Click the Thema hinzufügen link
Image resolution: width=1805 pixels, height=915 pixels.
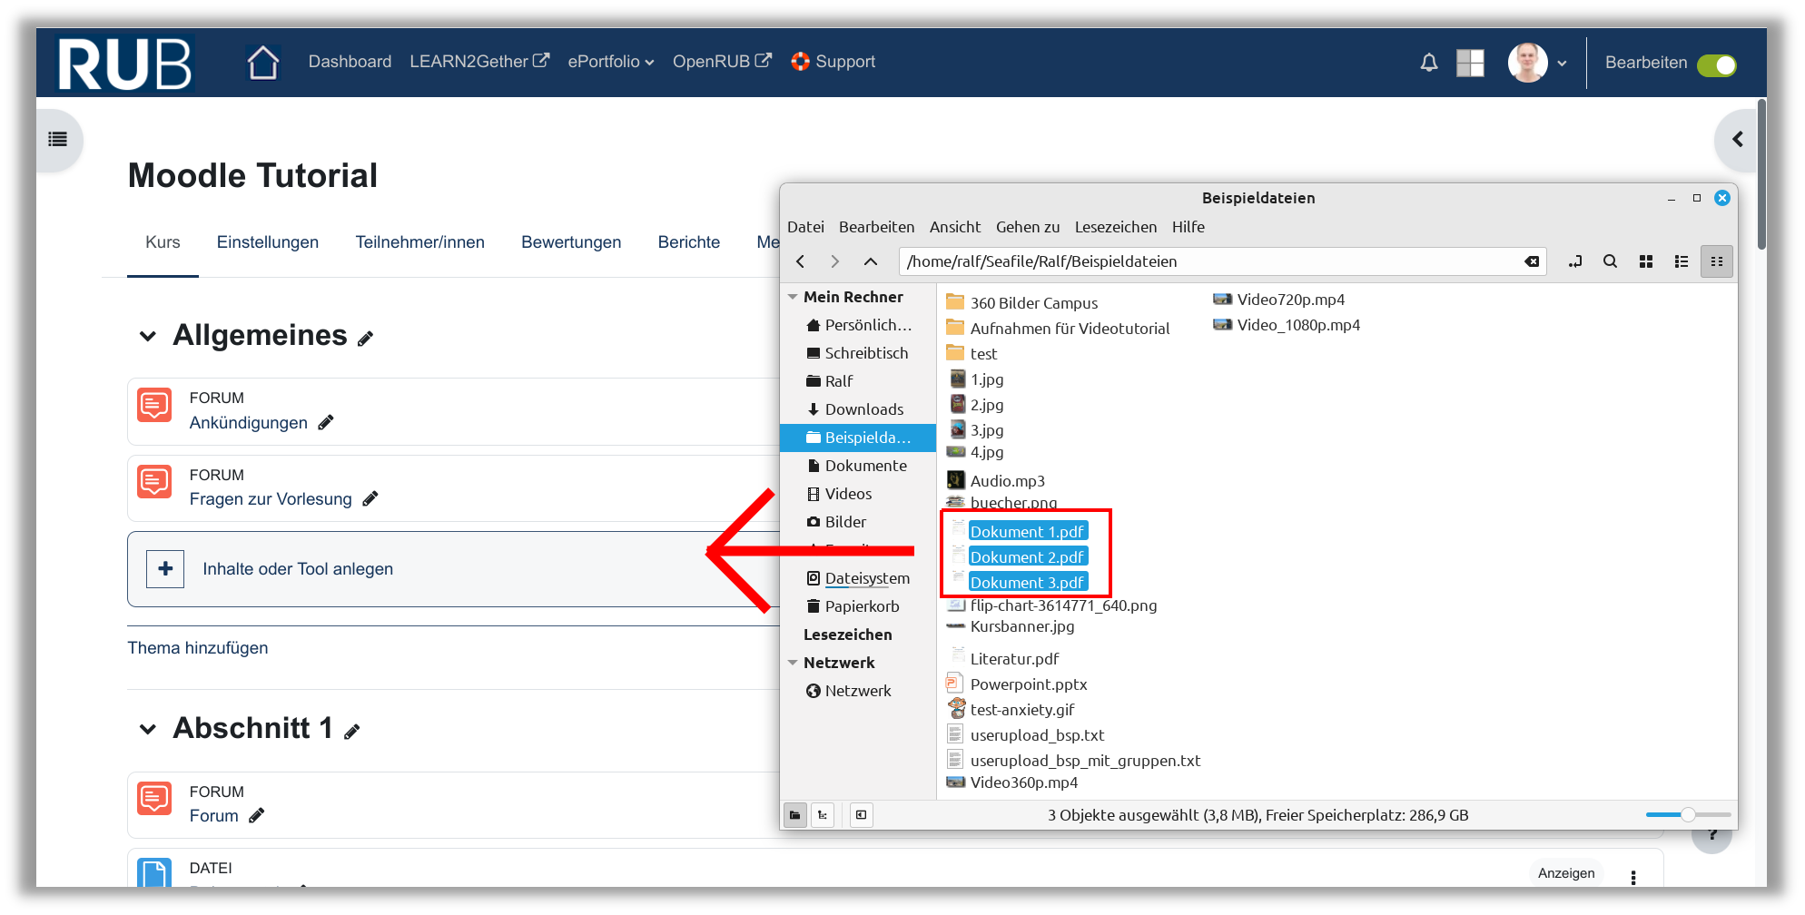(x=198, y=648)
